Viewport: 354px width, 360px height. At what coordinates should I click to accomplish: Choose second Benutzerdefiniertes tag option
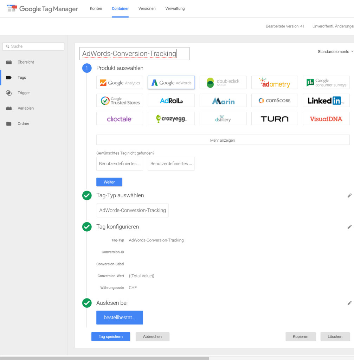(171, 164)
